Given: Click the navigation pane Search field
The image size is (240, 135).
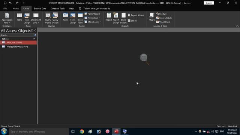Looking at the screenshot, I should tap(17, 35).
